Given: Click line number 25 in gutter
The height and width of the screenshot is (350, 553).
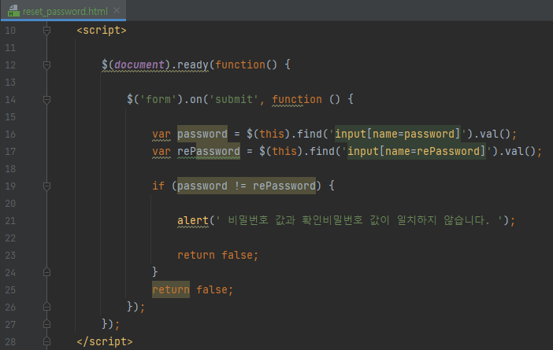Looking at the screenshot, I should (10, 289).
